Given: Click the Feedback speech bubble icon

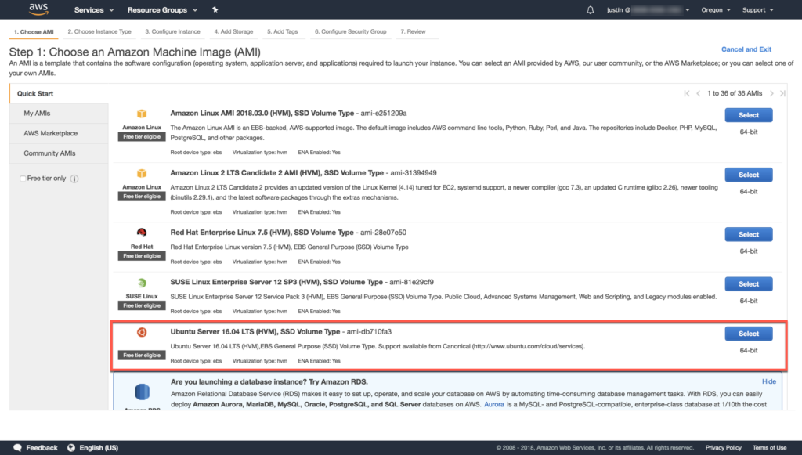Looking at the screenshot, I should (17, 447).
